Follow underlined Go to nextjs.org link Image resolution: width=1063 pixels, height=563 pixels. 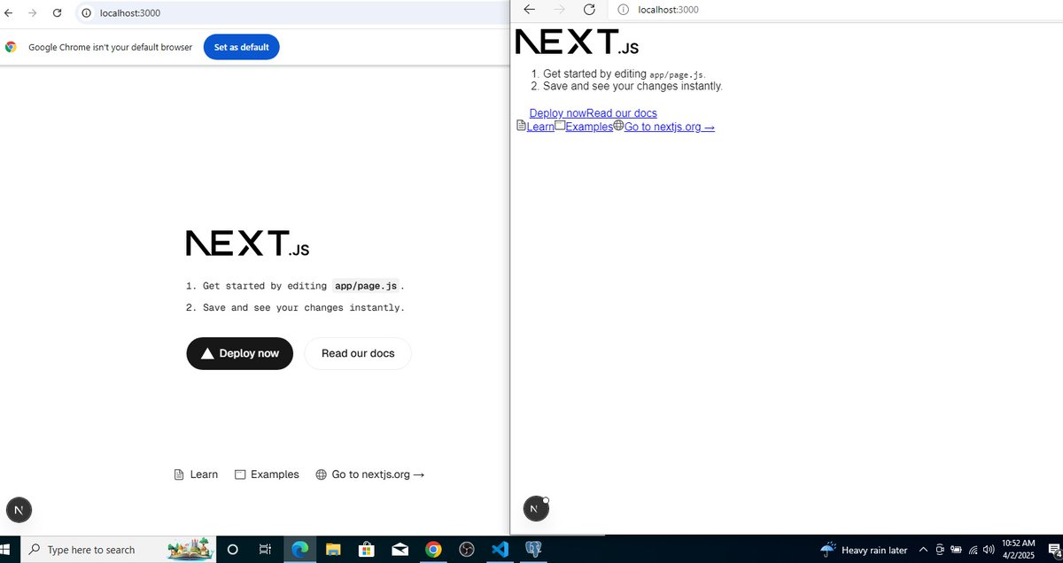tap(670, 127)
